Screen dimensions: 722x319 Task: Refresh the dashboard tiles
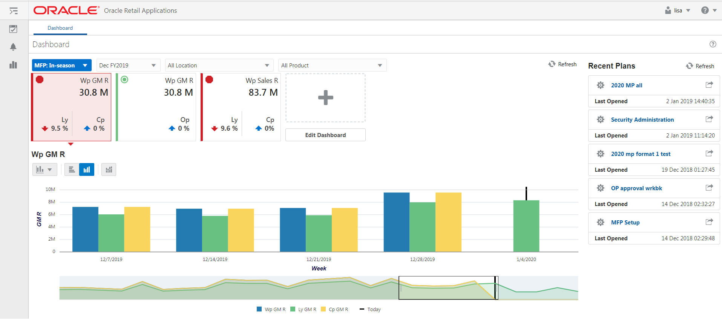point(563,64)
